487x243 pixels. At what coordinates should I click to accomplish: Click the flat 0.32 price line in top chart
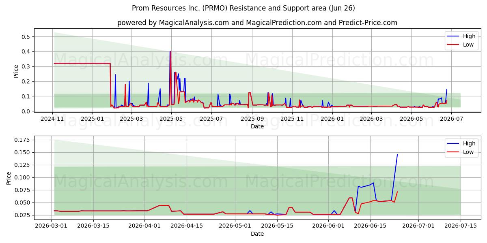[x=82, y=63]
